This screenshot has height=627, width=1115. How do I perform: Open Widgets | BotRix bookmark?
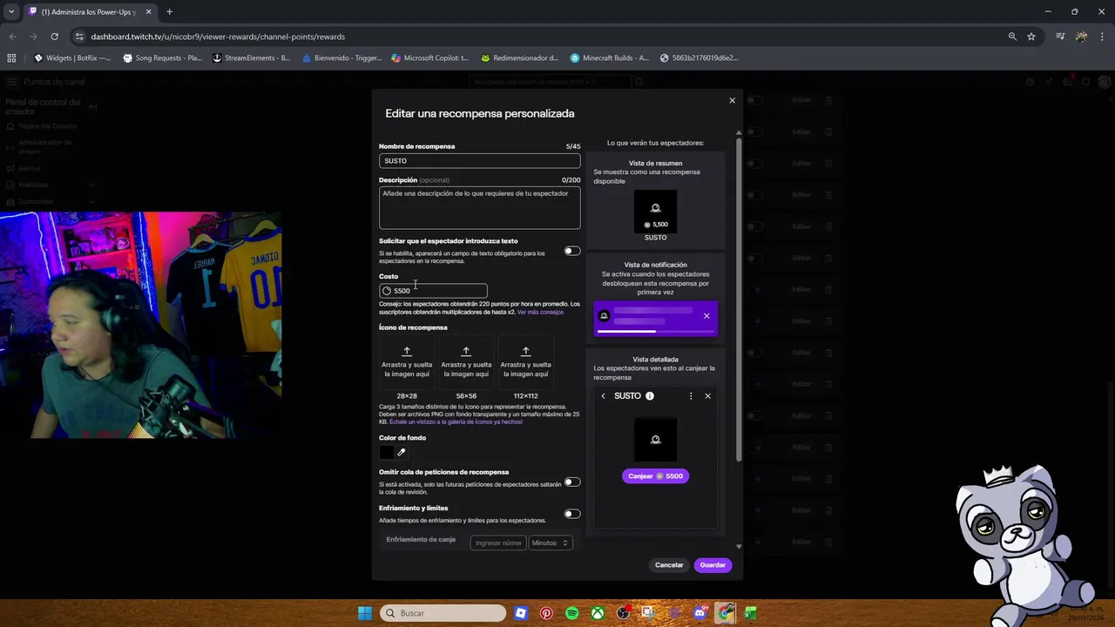click(72, 58)
